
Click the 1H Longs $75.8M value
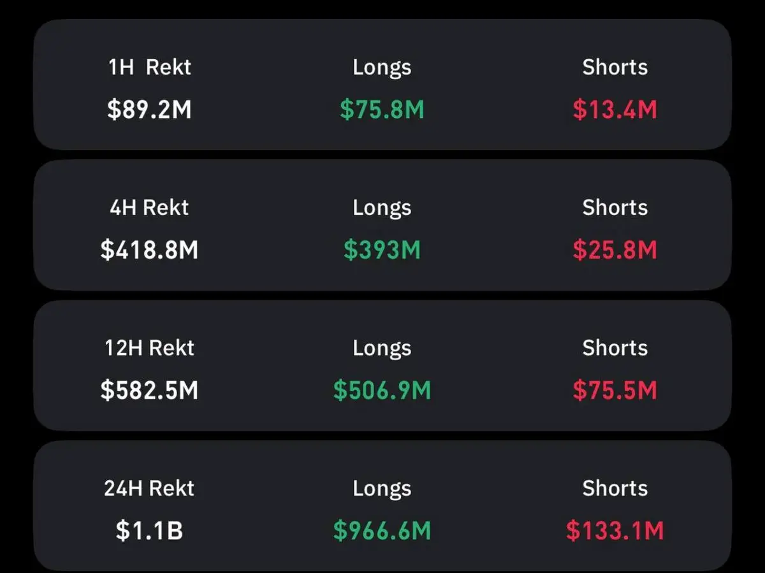click(x=382, y=110)
